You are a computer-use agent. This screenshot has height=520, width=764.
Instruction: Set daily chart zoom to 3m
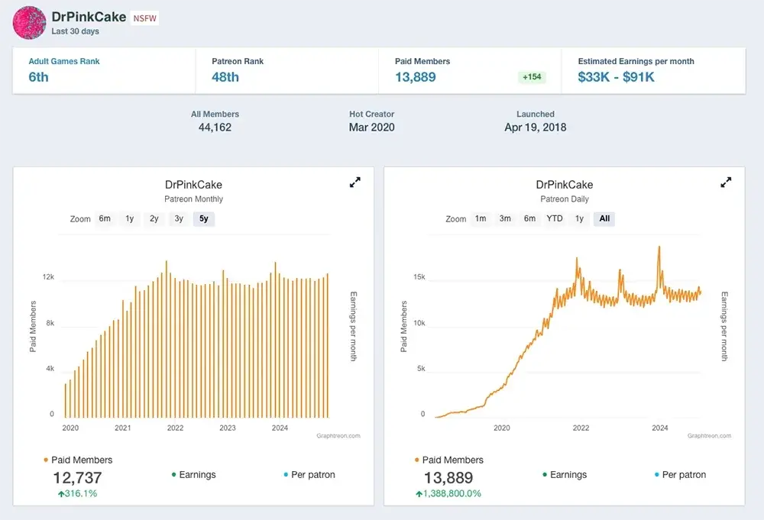[505, 218]
